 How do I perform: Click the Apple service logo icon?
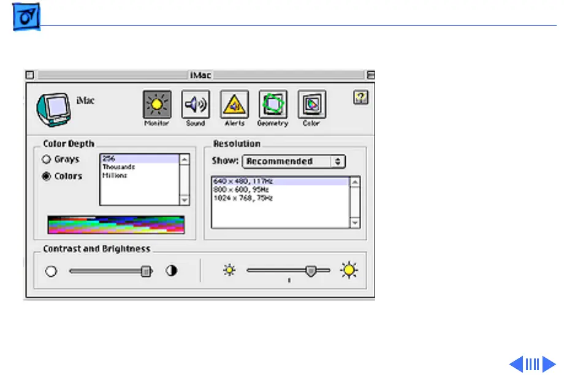26,17
